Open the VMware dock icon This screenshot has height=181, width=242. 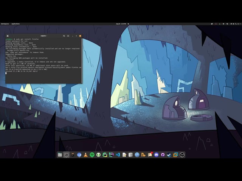pyautogui.click(x=175, y=155)
